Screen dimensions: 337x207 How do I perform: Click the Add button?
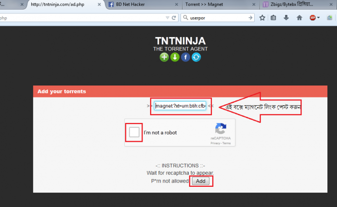point(201,181)
